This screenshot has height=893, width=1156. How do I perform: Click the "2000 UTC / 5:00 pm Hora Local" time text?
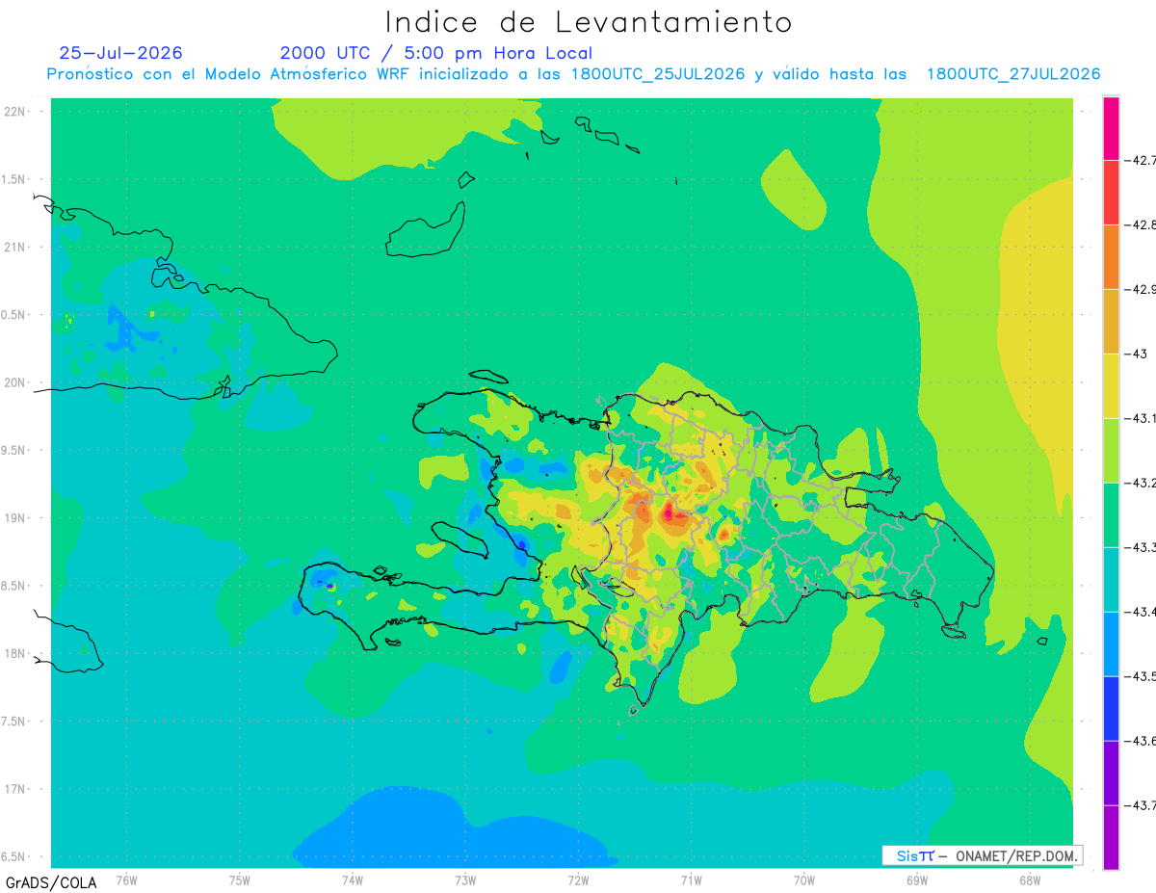(436, 53)
